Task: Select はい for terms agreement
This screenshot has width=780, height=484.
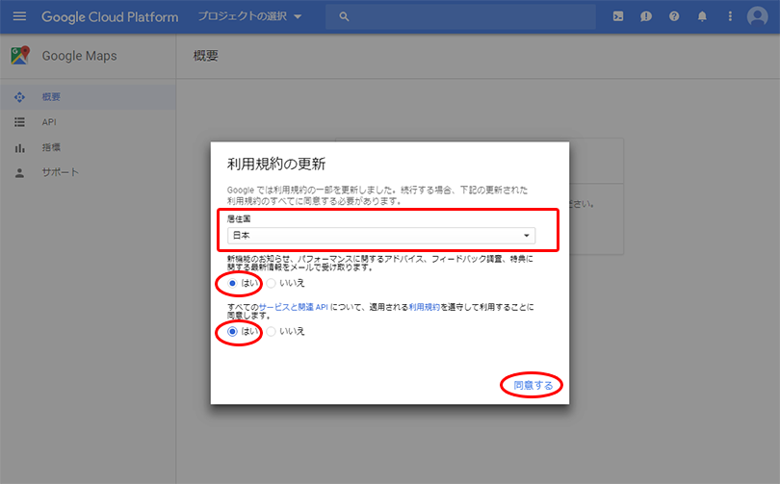Action: pos(232,331)
